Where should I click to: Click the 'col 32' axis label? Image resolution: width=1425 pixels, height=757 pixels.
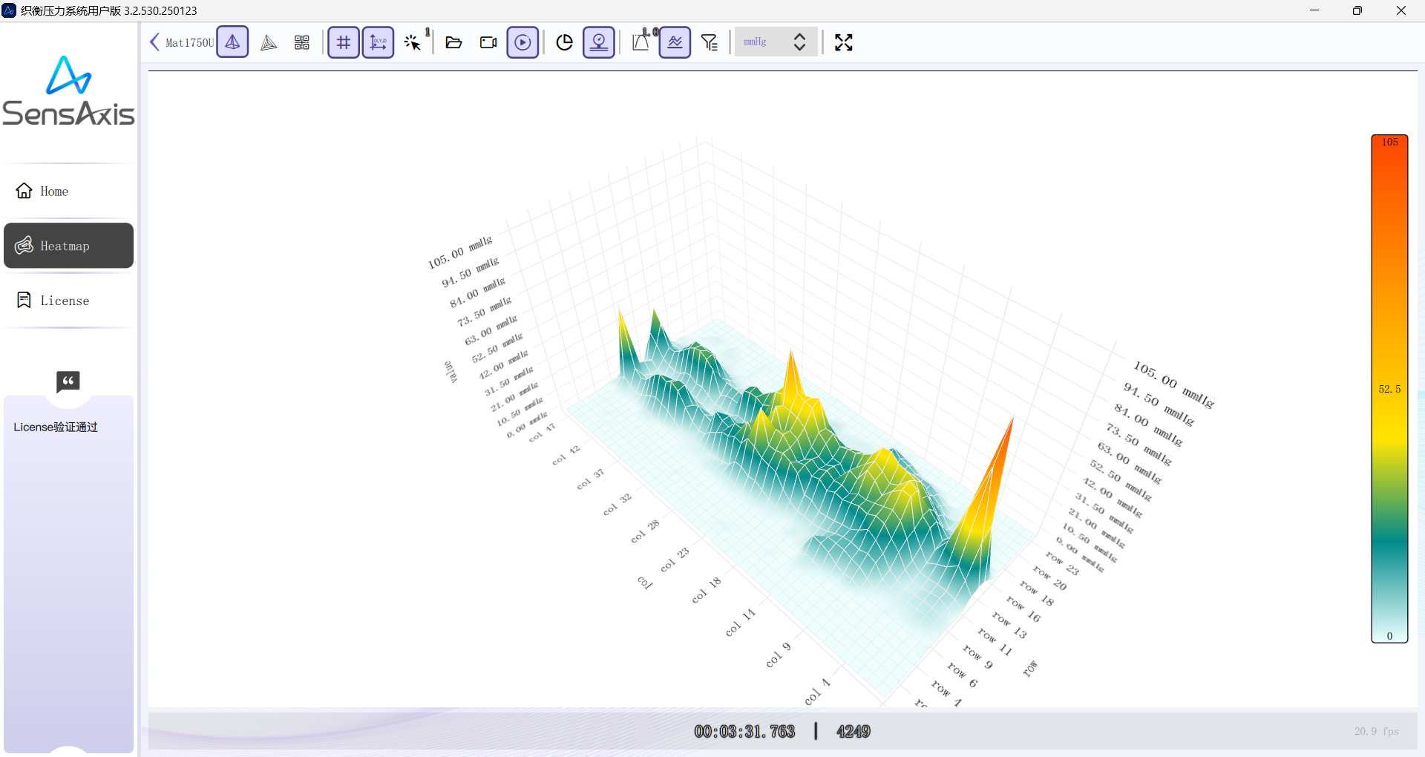pyautogui.click(x=617, y=504)
